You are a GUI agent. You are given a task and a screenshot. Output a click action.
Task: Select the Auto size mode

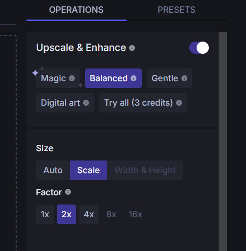click(x=53, y=170)
